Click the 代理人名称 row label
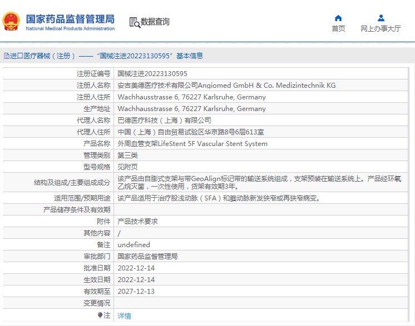The height and width of the screenshot is (326, 415). pos(93,120)
